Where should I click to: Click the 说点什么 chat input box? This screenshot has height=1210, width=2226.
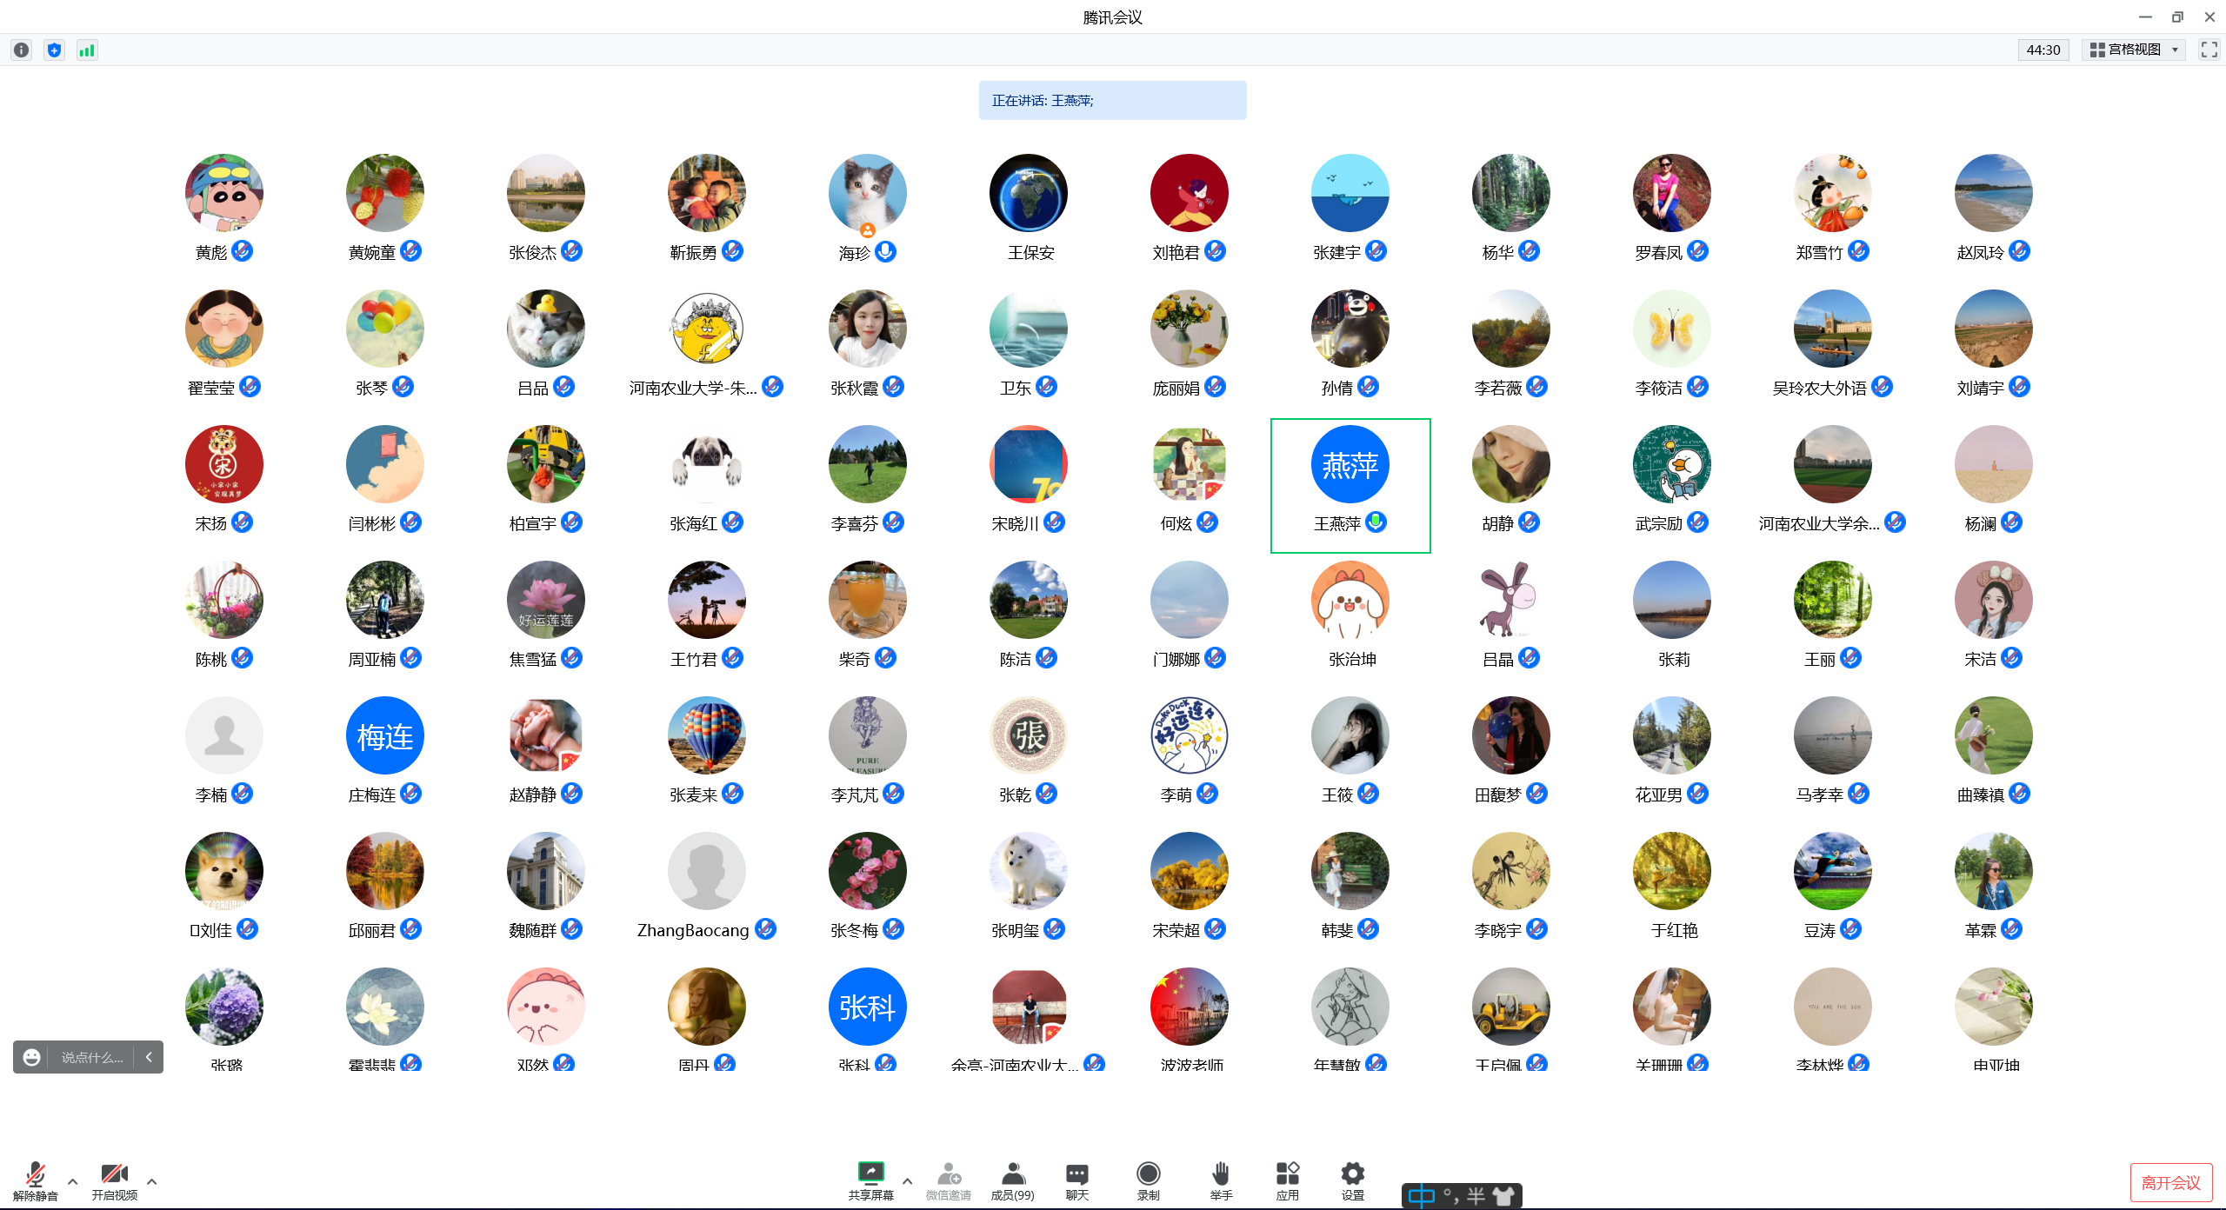(x=91, y=1057)
